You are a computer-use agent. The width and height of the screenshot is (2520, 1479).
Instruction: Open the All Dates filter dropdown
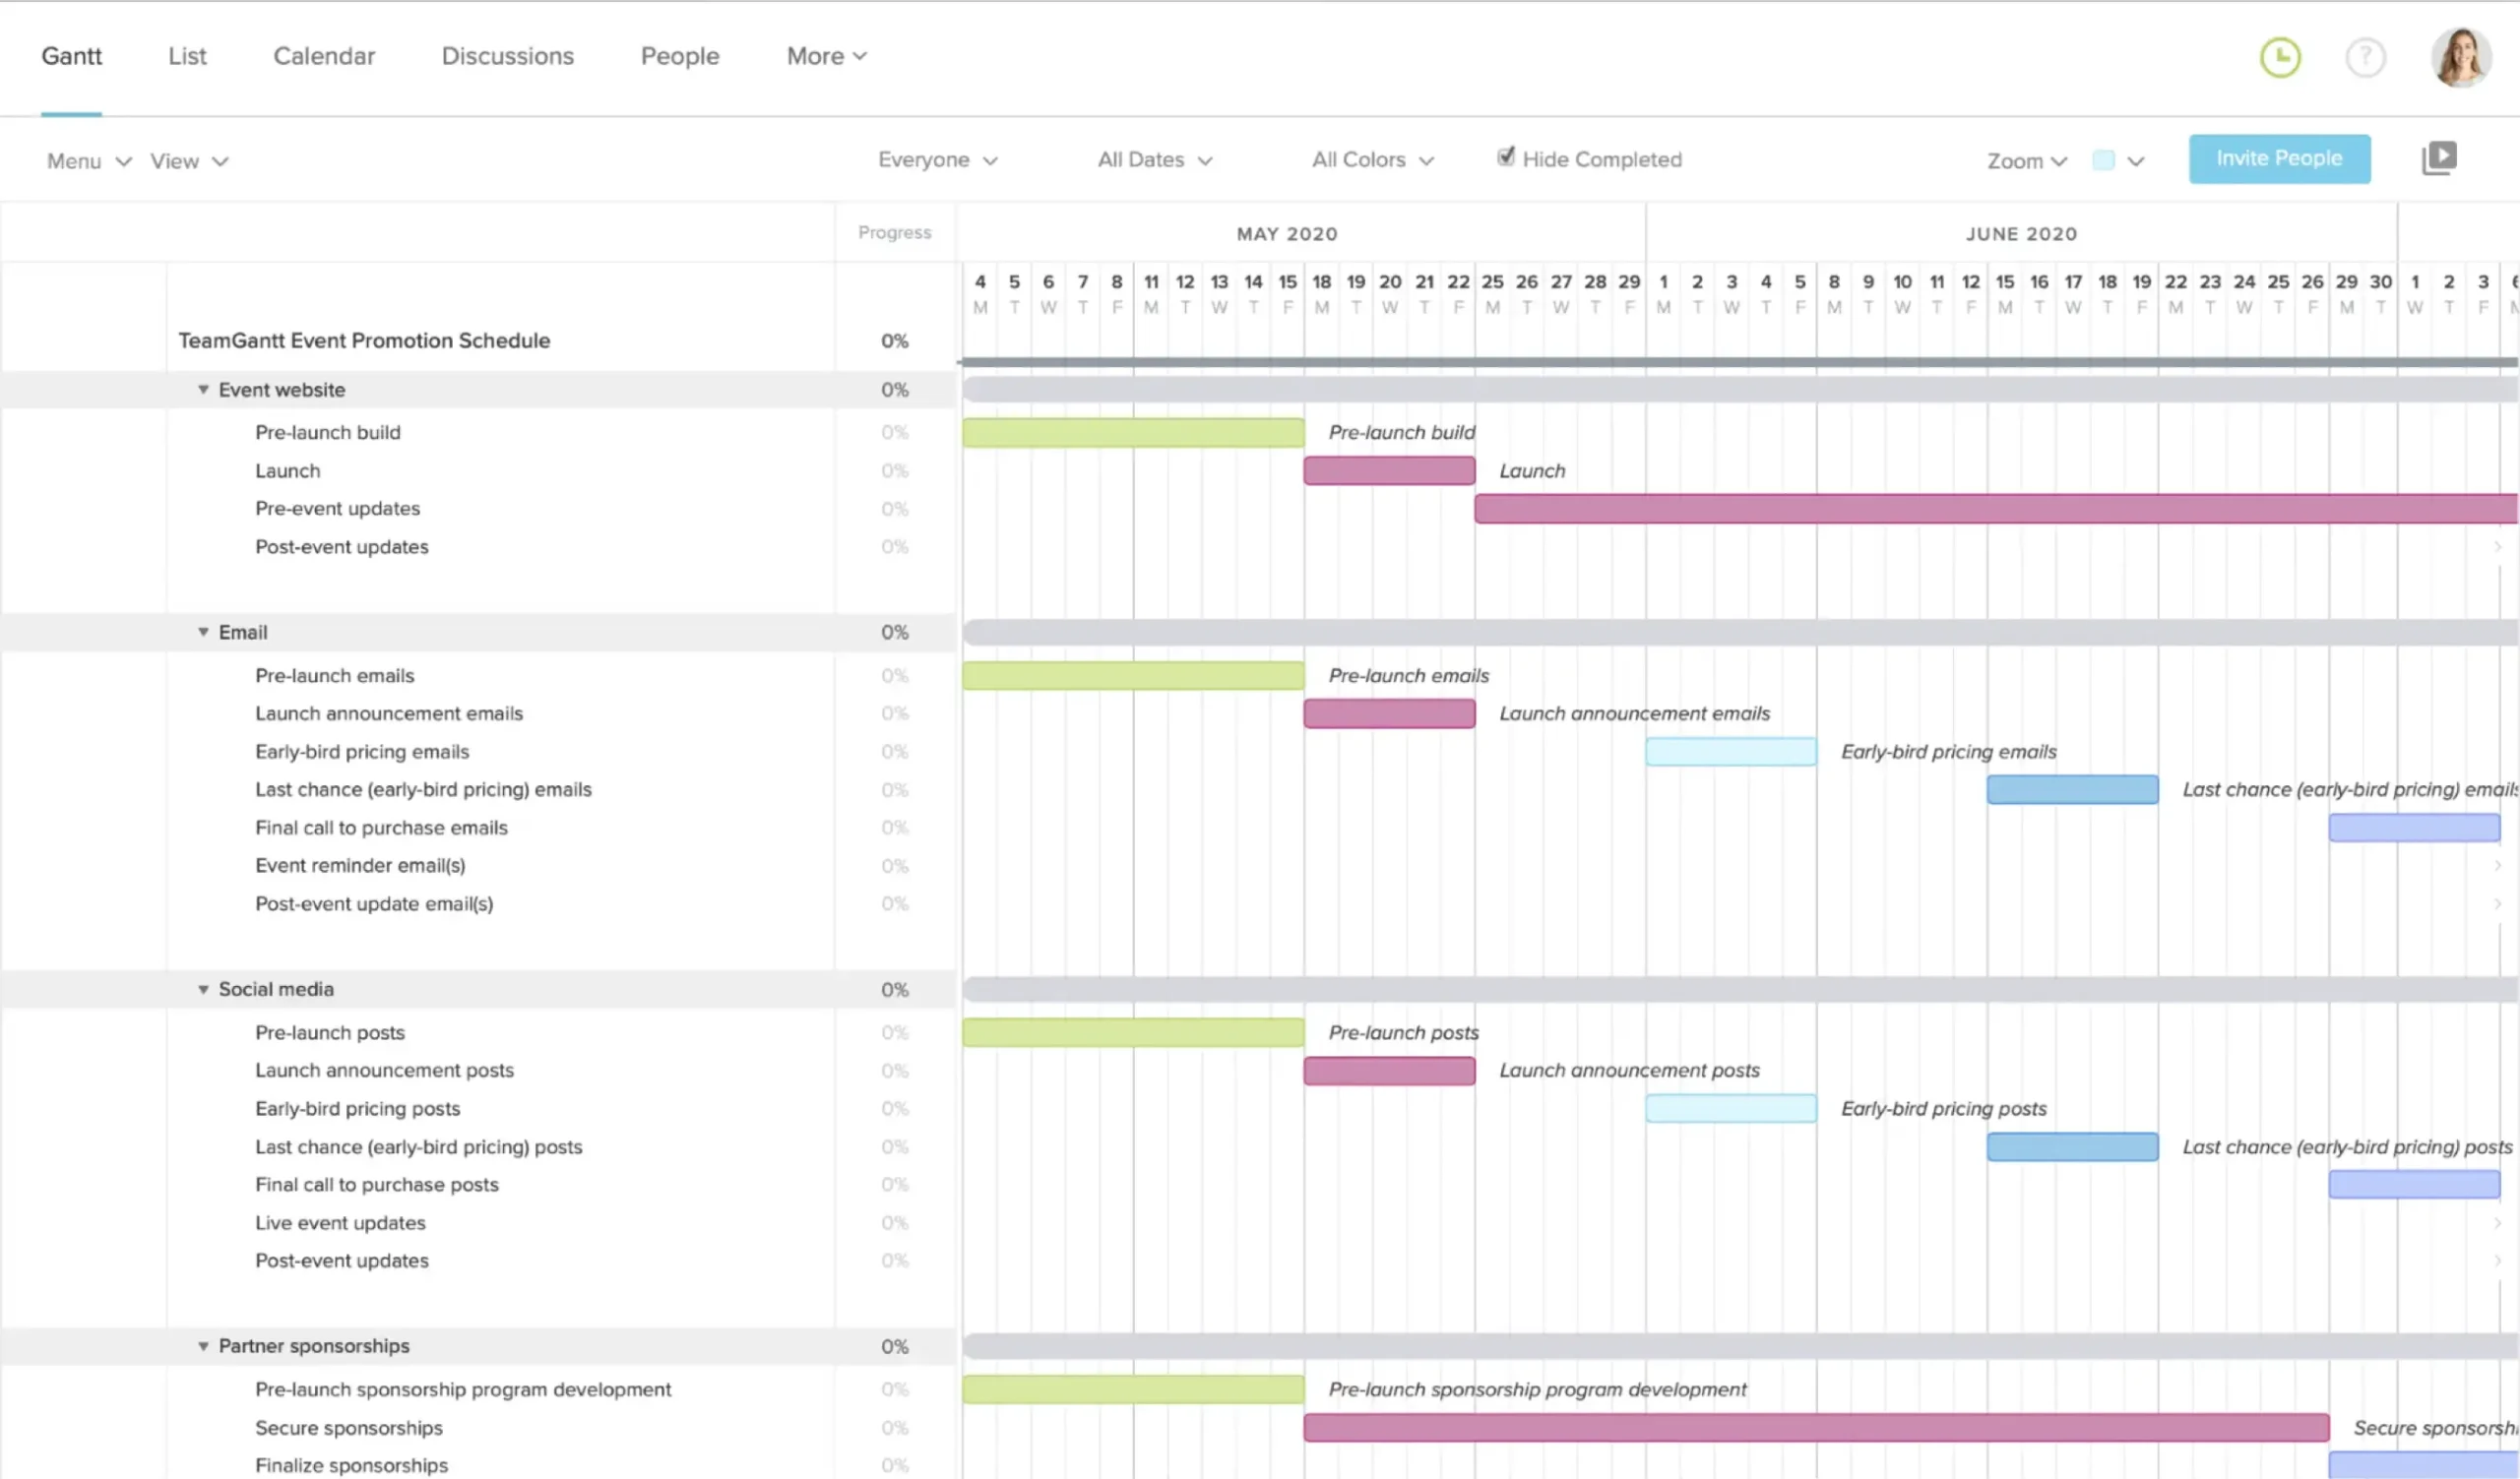tap(1153, 158)
